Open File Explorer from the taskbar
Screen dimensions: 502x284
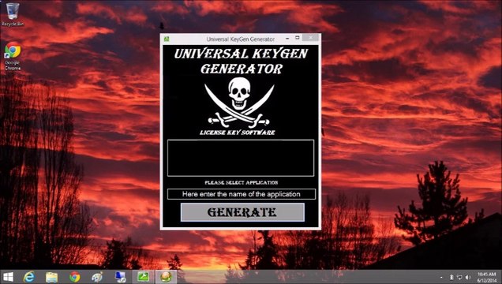pos(51,277)
